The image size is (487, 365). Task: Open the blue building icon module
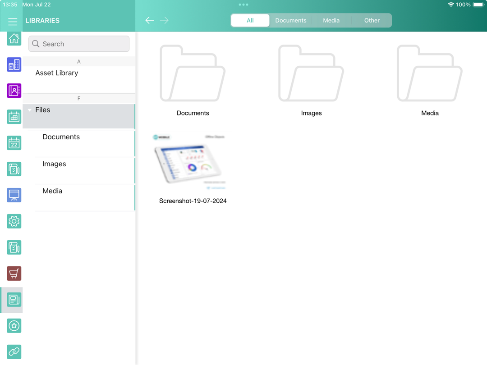[x=14, y=65]
